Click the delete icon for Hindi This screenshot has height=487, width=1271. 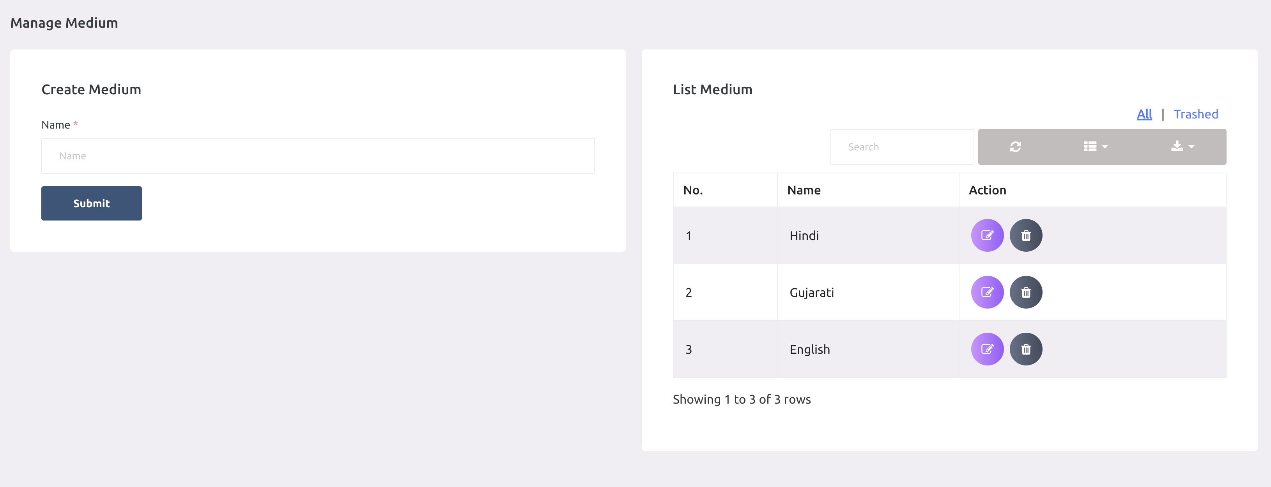click(x=1025, y=235)
